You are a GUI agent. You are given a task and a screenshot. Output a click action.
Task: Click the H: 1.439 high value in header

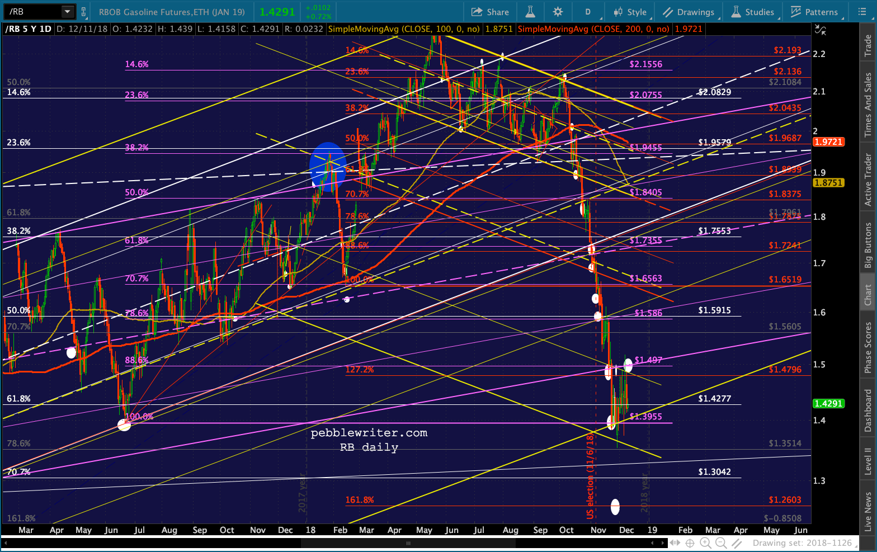175,29
